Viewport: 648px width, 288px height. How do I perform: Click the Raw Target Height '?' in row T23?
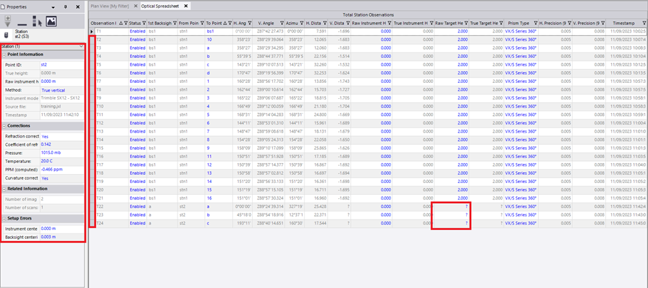(x=451, y=215)
